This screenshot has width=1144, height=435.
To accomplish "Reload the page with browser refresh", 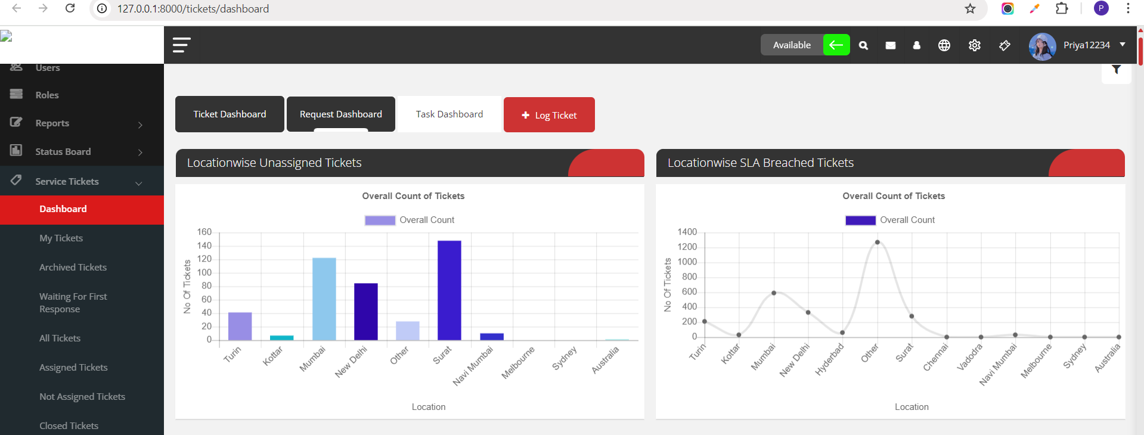I will coord(70,8).
